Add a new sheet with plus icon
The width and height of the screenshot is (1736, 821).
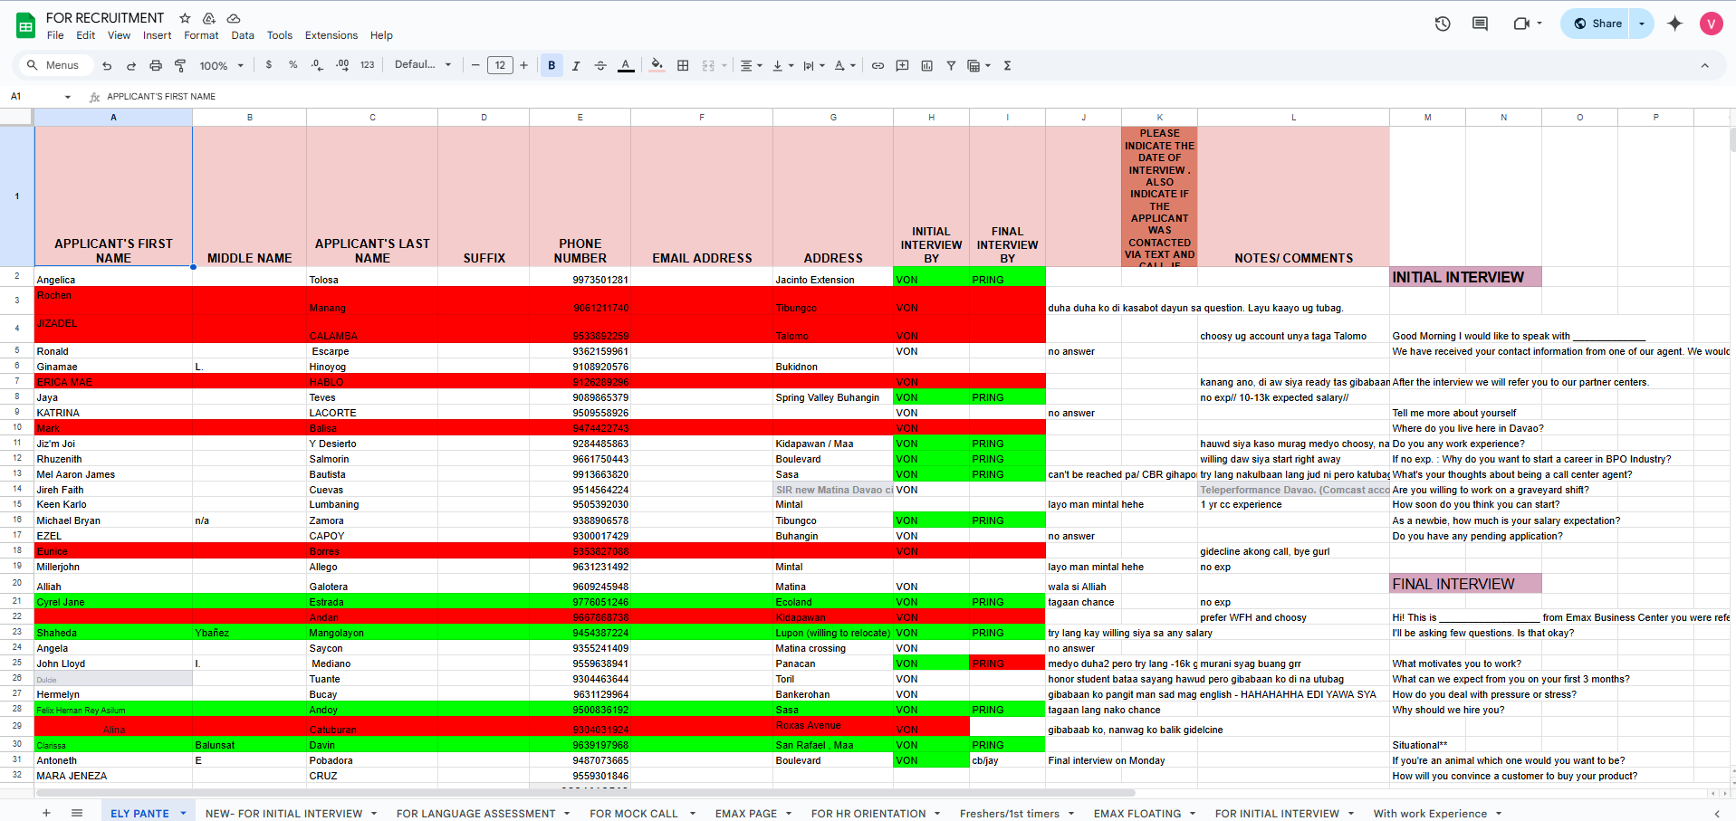[x=46, y=813]
